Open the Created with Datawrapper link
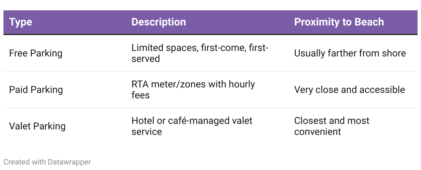Image resolution: width=421 pixels, height=170 pixels. [47, 162]
